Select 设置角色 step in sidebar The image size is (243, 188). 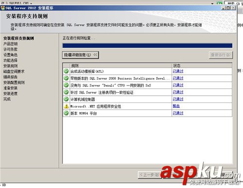pos(10,55)
